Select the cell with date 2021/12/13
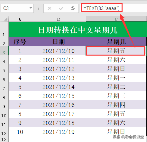The image size is (147, 142). pos(59,78)
